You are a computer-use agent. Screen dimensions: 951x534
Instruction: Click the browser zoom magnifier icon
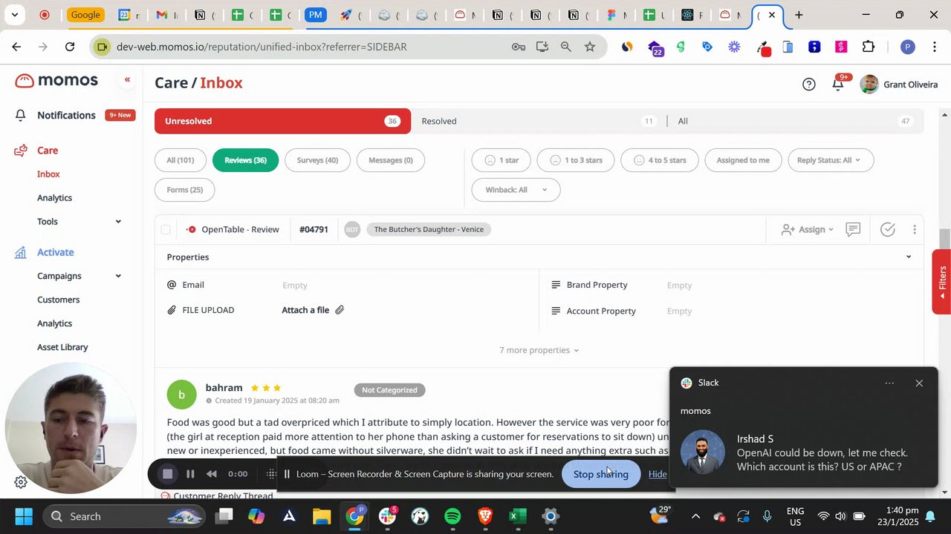tap(566, 47)
